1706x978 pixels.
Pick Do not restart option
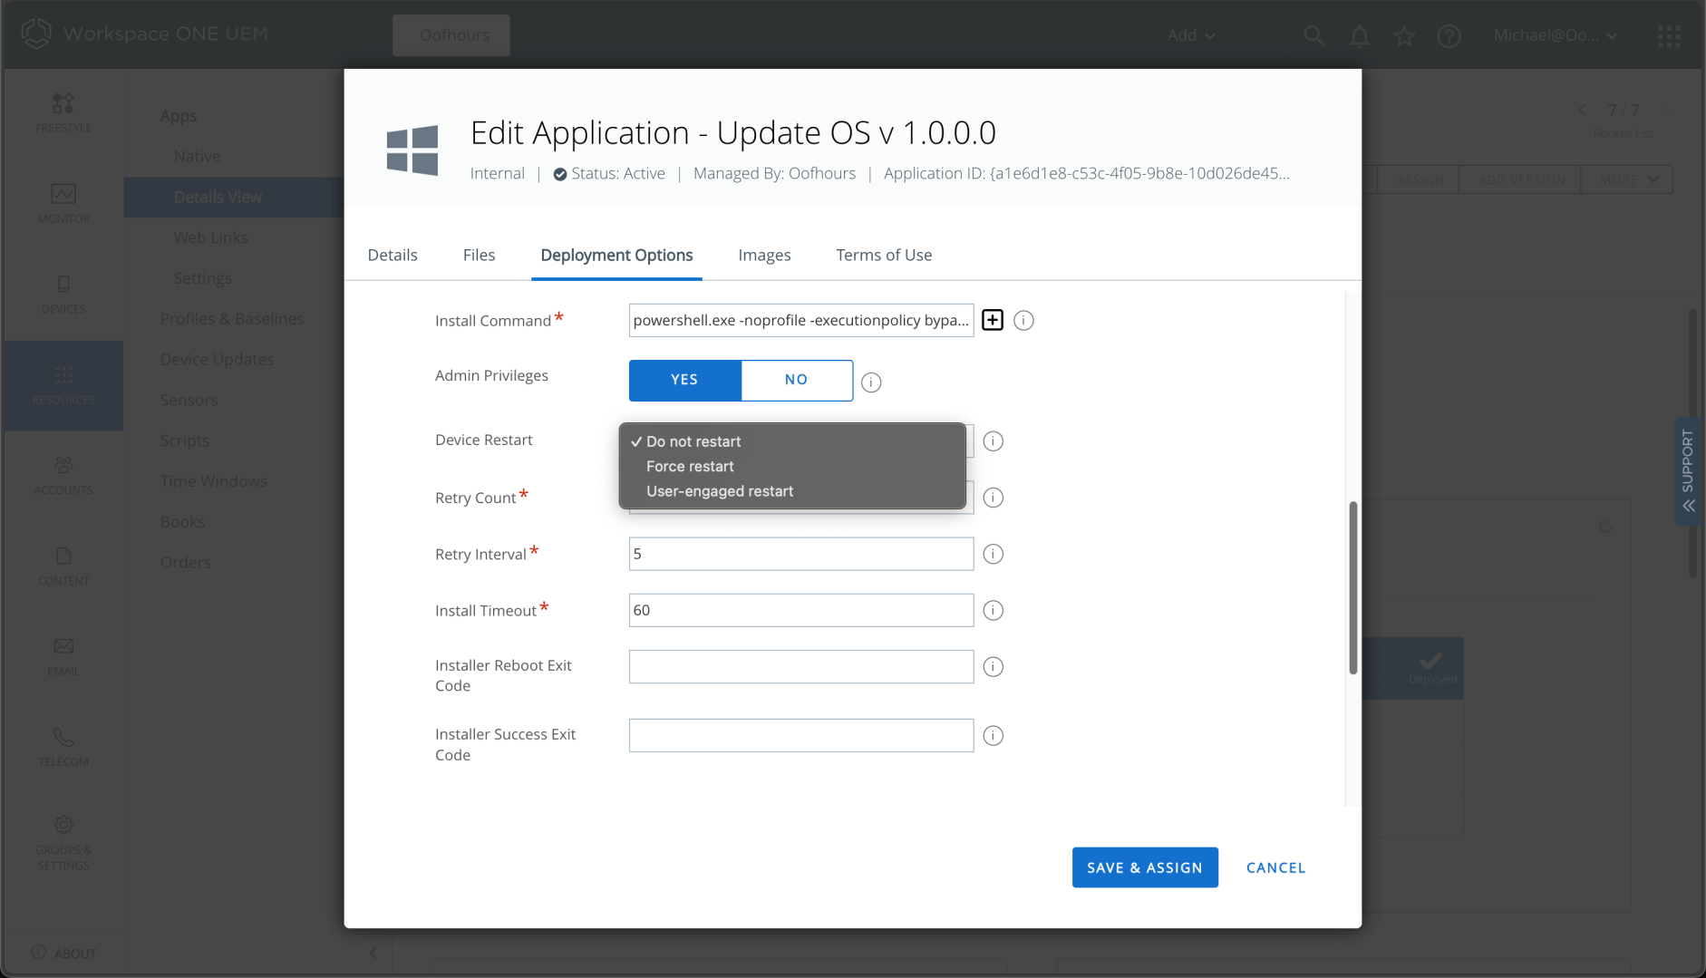pyautogui.click(x=693, y=441)
